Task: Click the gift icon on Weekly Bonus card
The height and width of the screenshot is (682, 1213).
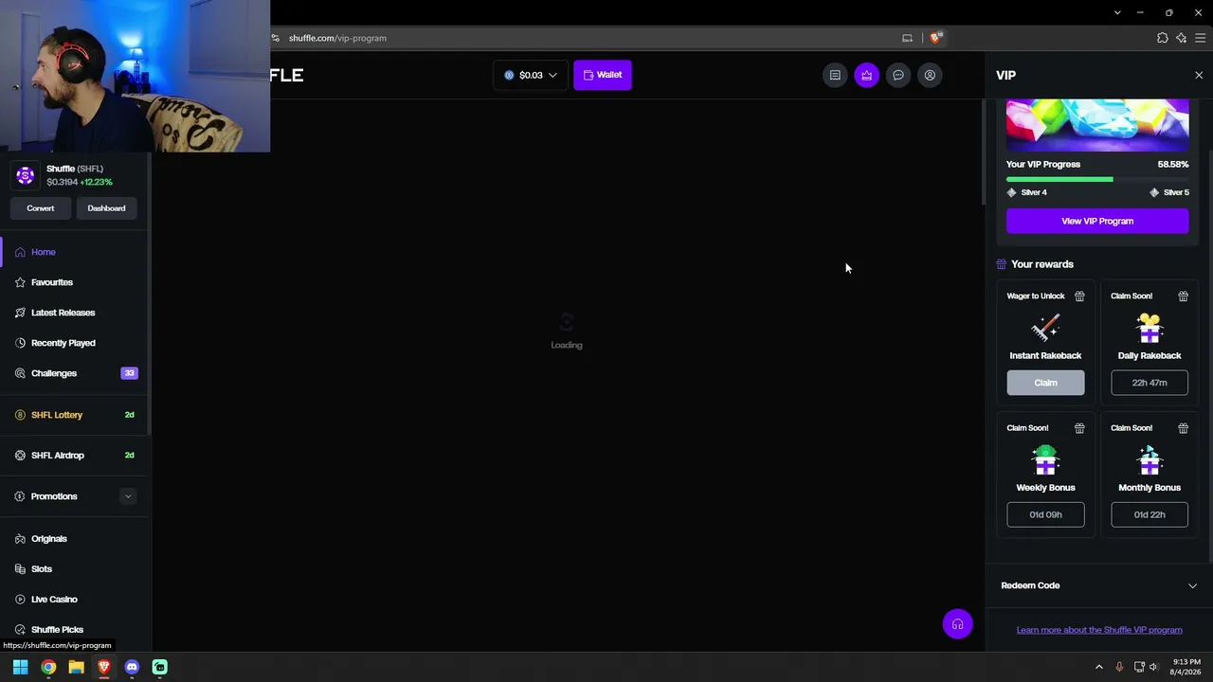Action: tap(1079, 428)
